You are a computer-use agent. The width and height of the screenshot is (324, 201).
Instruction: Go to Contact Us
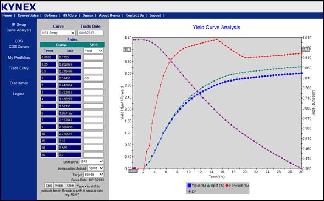(x=135, y=15)
